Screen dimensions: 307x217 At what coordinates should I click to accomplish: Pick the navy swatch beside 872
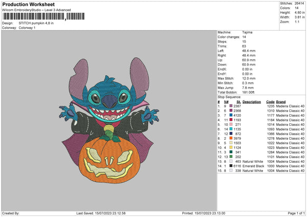click(x=231, y=134)
